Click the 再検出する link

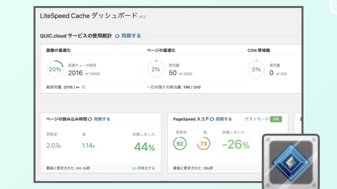coord(146,168)
